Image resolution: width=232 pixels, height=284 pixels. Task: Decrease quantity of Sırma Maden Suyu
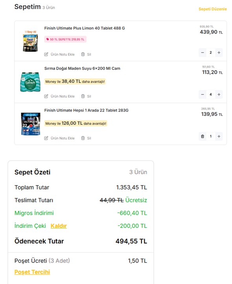[x=203, y=94]
